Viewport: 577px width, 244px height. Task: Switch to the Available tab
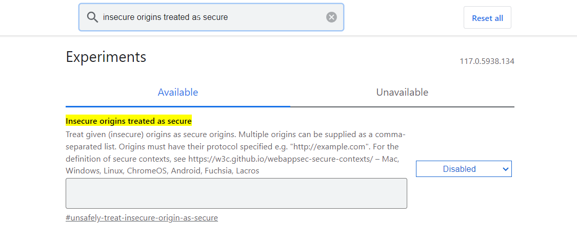coord(177,93)
